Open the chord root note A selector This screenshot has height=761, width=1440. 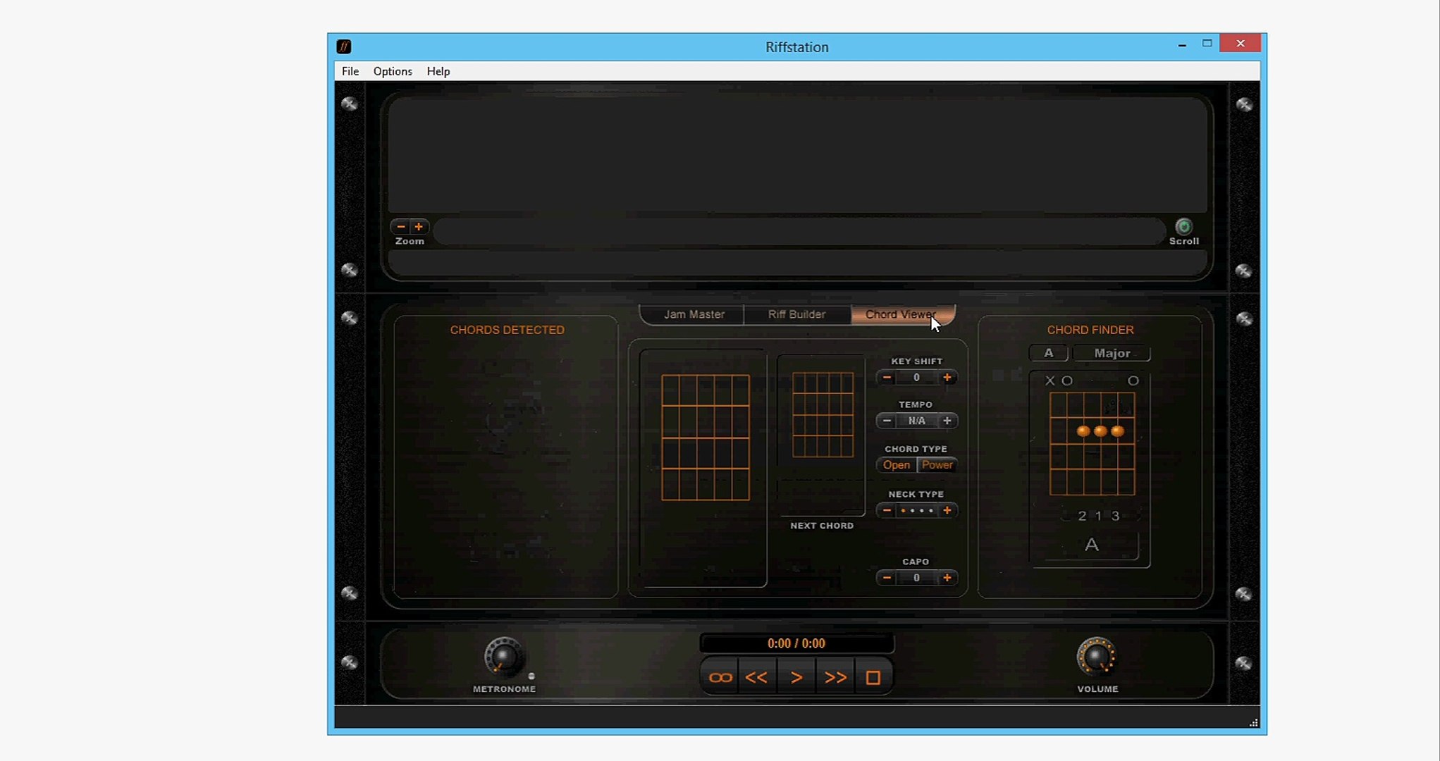1049,353
